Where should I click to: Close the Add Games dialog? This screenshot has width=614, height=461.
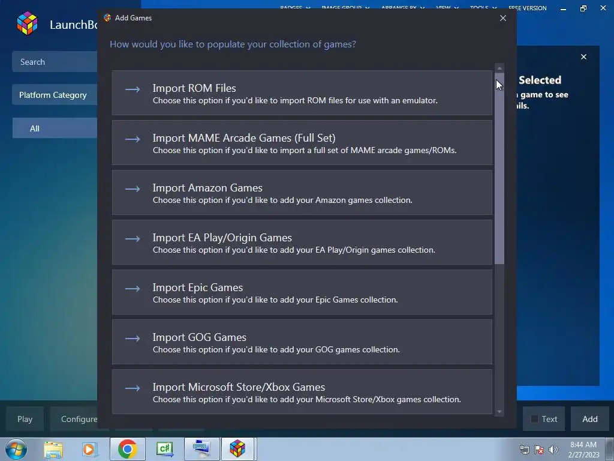503,18
